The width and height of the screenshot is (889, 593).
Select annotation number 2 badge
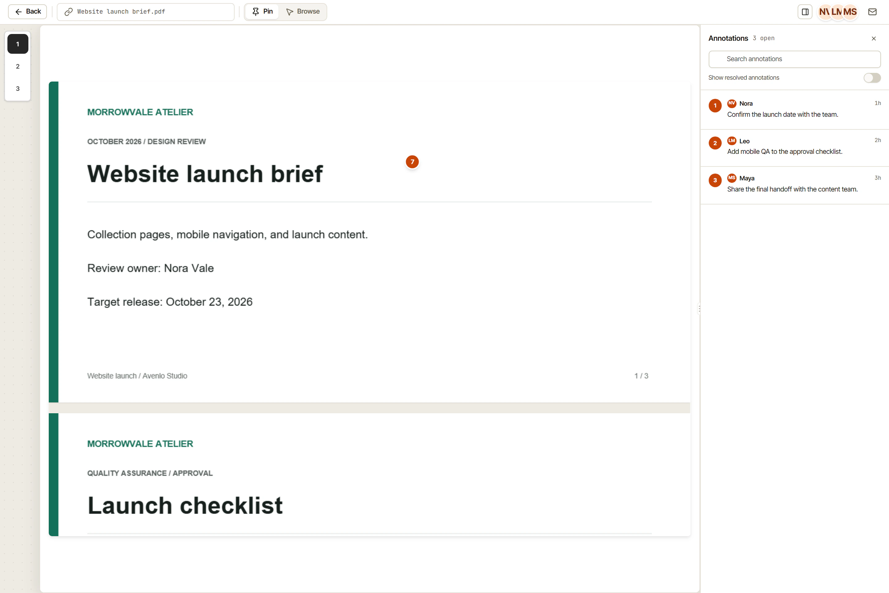715,143
